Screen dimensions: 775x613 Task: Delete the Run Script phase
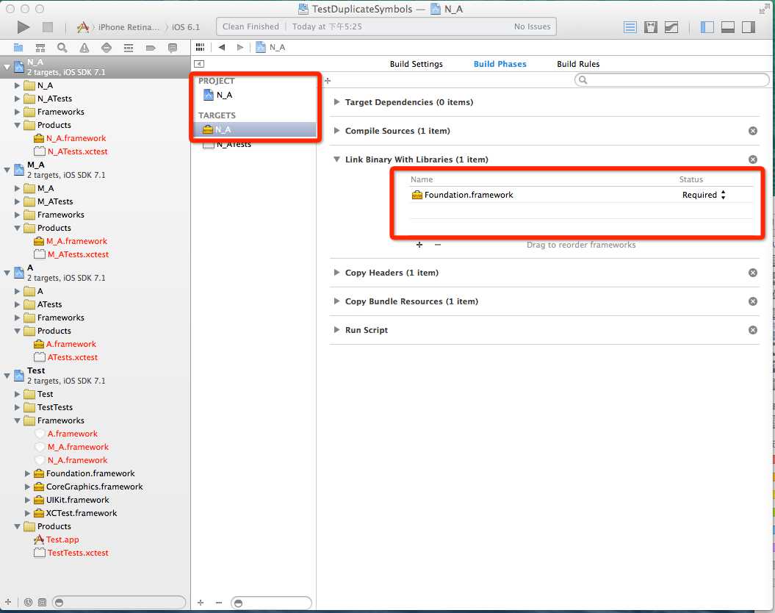(753, 330)
